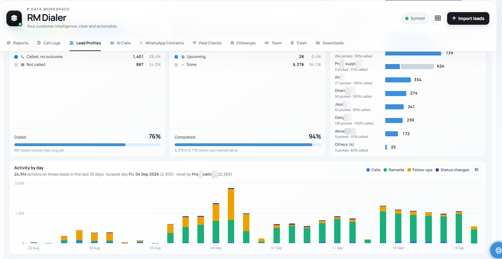Open the Reports tab
502x259 pixels.
pyautogui.click(x=17, y=43)
